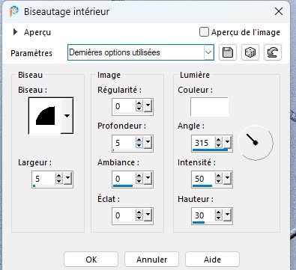Image resolution: width=296 pixels, height=270 pixels.
Task: Decrease Largeur value with down arrow
Action: (59, 181)
